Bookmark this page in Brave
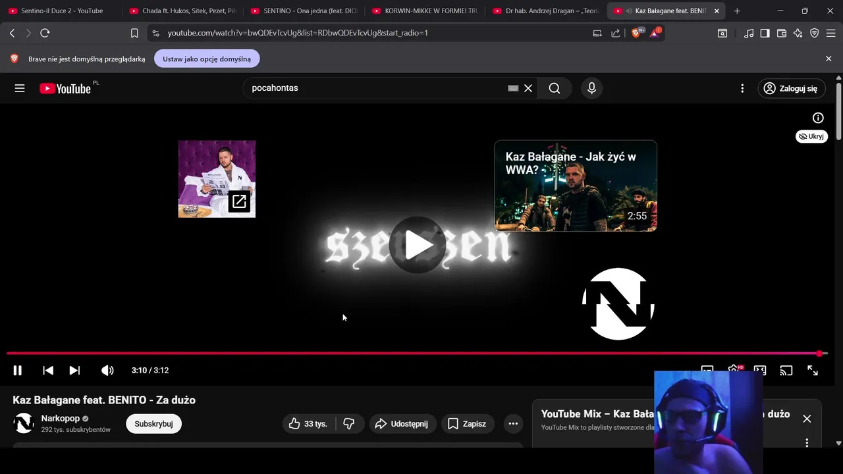 [134, 33]
